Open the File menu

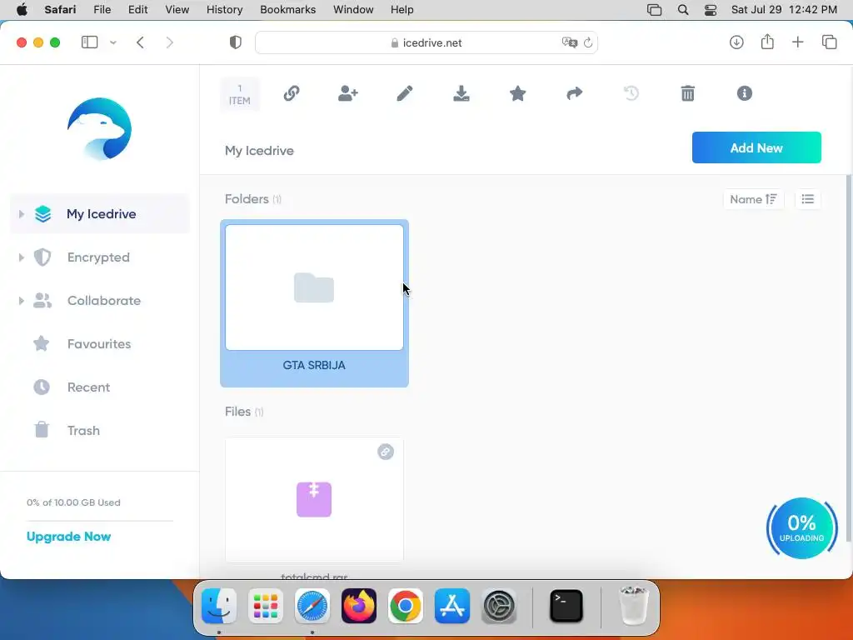(102, 10)
